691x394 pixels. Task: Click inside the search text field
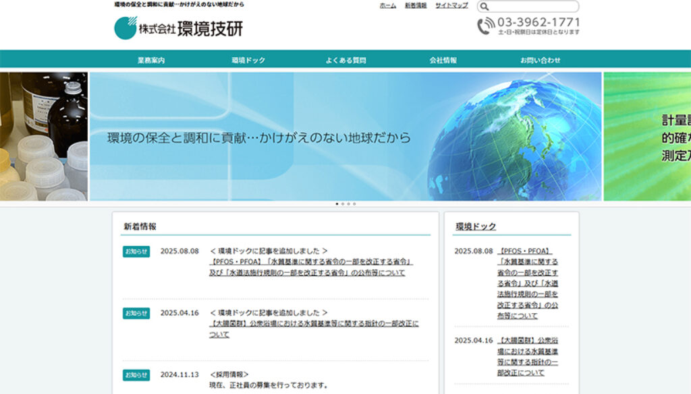[532, 6]
